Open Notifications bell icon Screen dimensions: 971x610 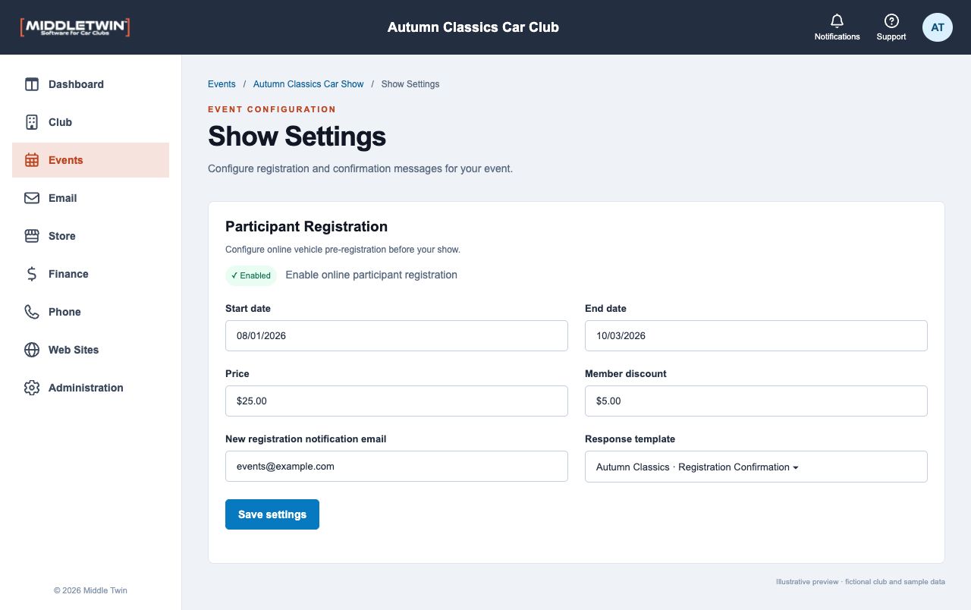point(837,20)
